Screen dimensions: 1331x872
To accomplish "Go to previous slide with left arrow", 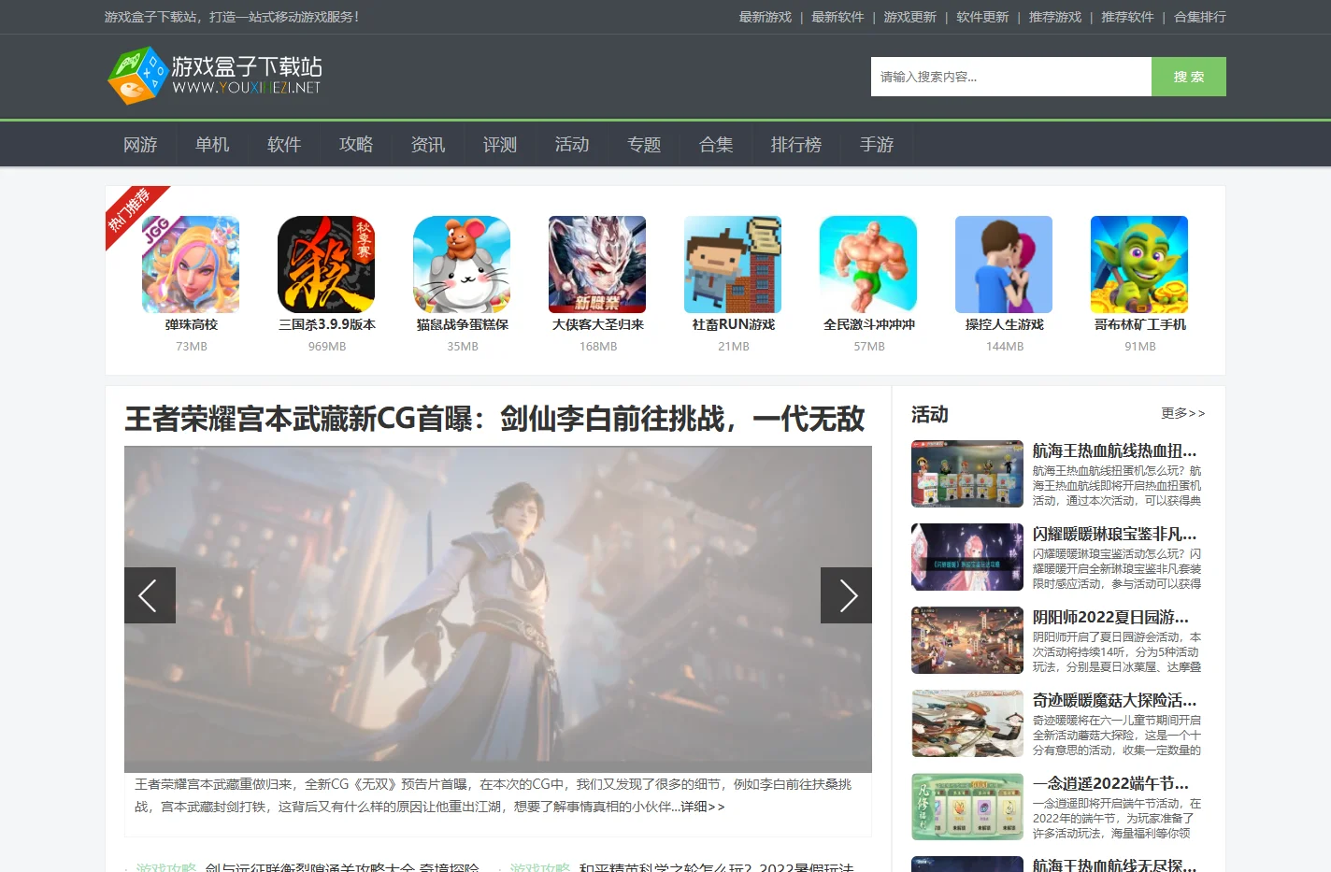I will tap(150, 595).
